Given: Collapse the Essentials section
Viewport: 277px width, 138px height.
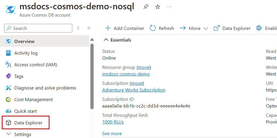Looking at the screenshot, I should [x=106, y=40].
